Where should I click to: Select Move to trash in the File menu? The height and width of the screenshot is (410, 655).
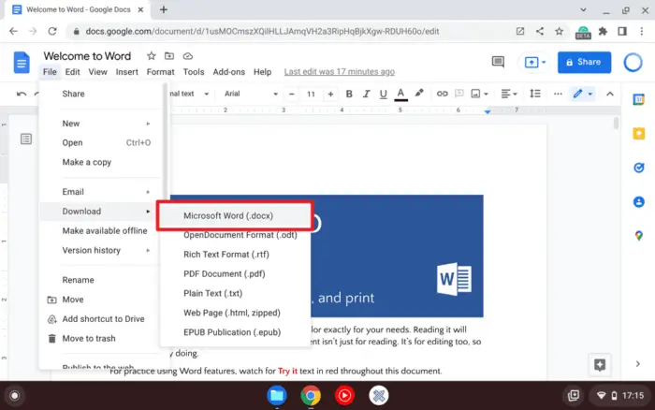tap(100, 339)
